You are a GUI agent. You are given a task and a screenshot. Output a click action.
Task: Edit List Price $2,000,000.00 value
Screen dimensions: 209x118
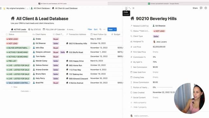[159, 47]
